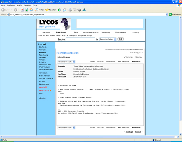The width and height of the screenshot is (182, 142).
Task: Click the browser Back arrow icon
Action: 3,10
